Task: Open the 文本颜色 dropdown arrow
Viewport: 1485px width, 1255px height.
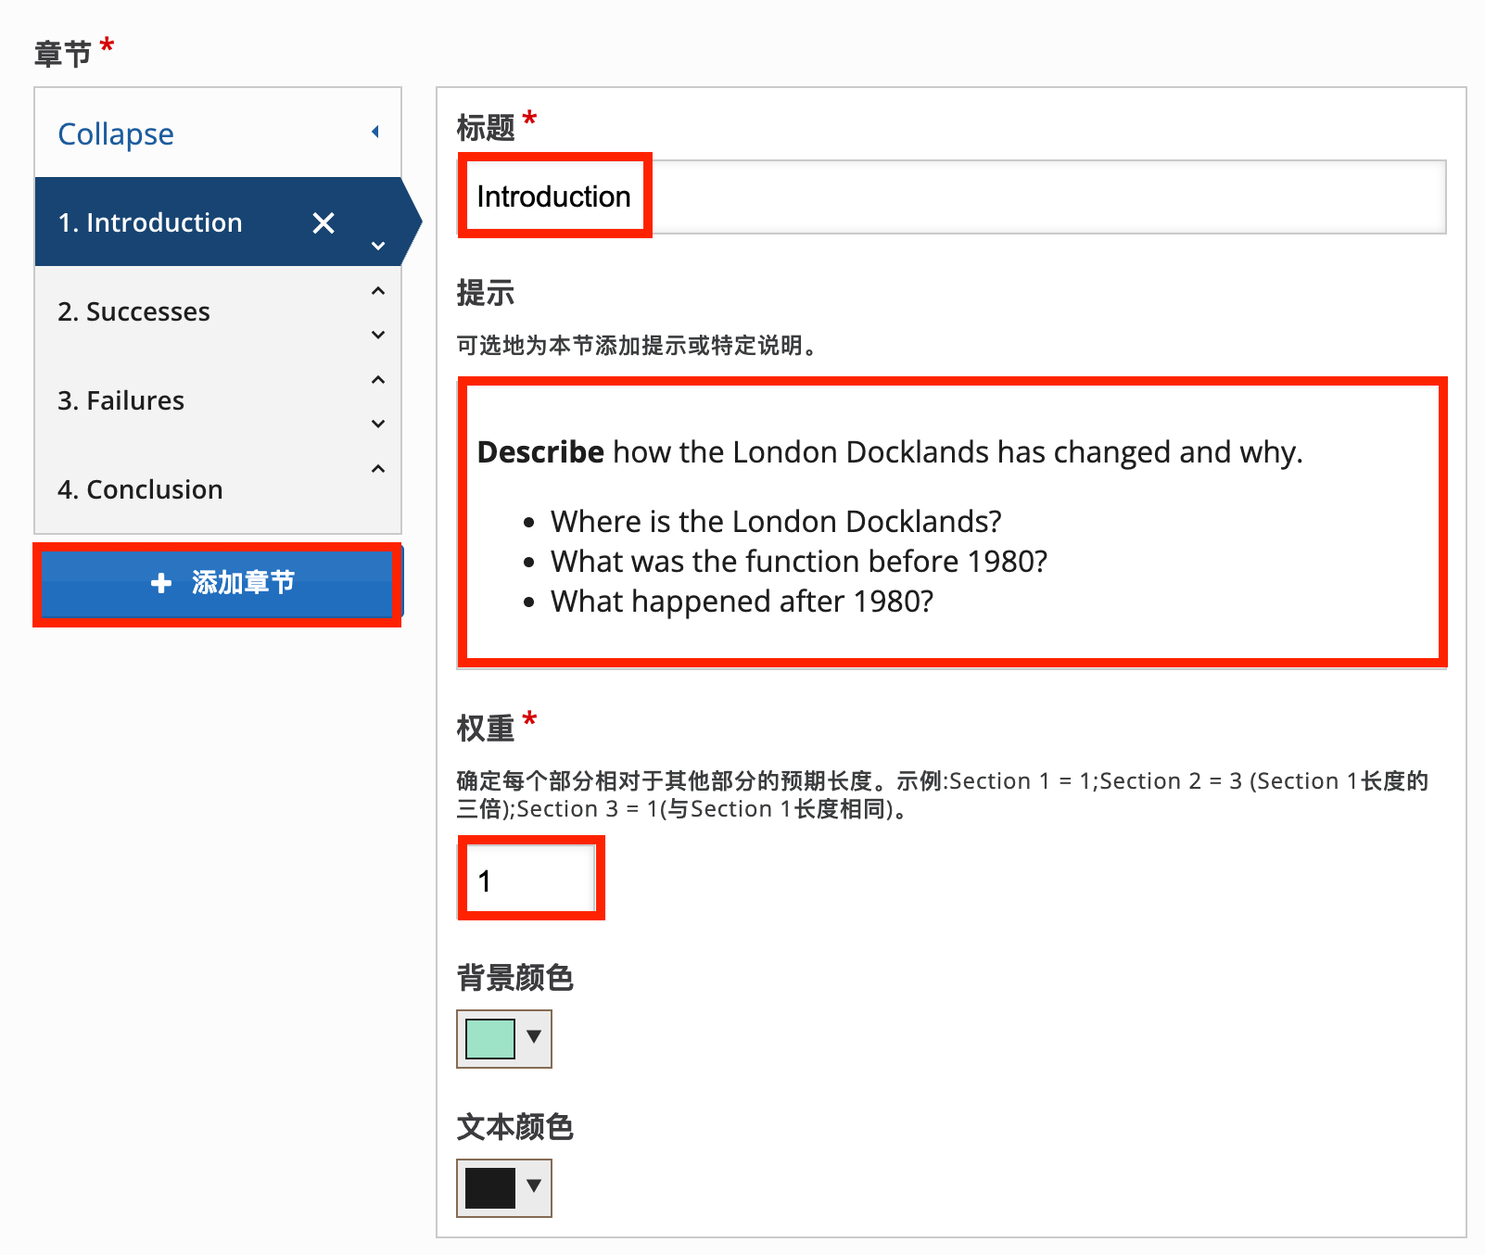Action: (534, 1186)
